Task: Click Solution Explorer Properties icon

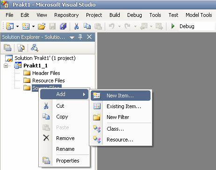Action: (x=7, y=48)
